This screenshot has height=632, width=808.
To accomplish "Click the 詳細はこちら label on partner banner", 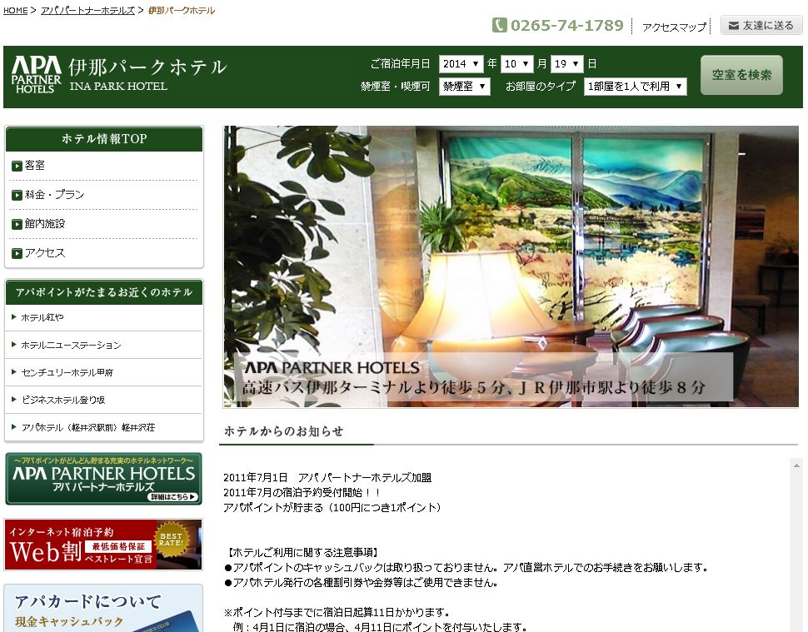I will click(x=173, y=497).
